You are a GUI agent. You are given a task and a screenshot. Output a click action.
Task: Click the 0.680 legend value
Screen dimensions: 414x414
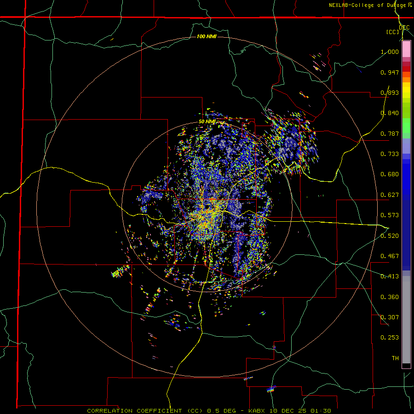[x=390, y=174]
